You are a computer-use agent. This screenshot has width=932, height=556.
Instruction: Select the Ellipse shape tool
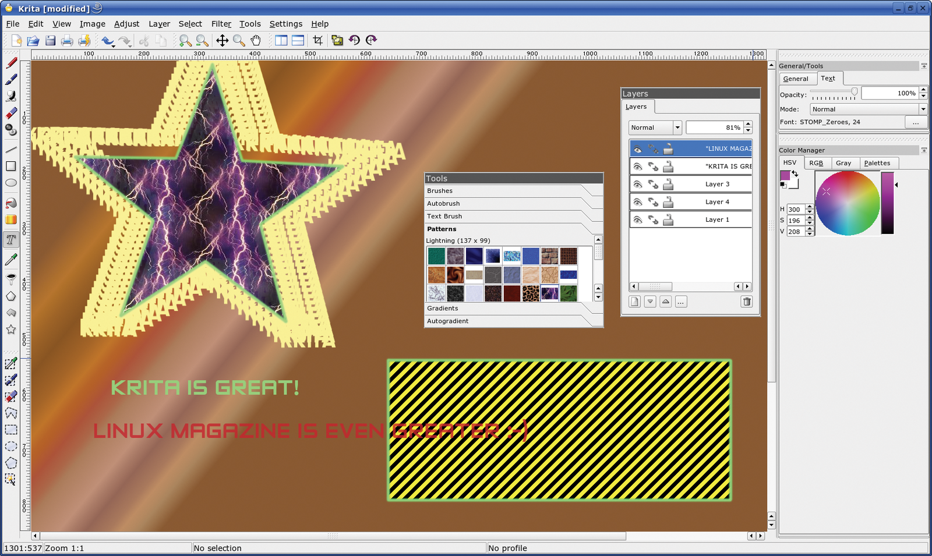point(11,183)
